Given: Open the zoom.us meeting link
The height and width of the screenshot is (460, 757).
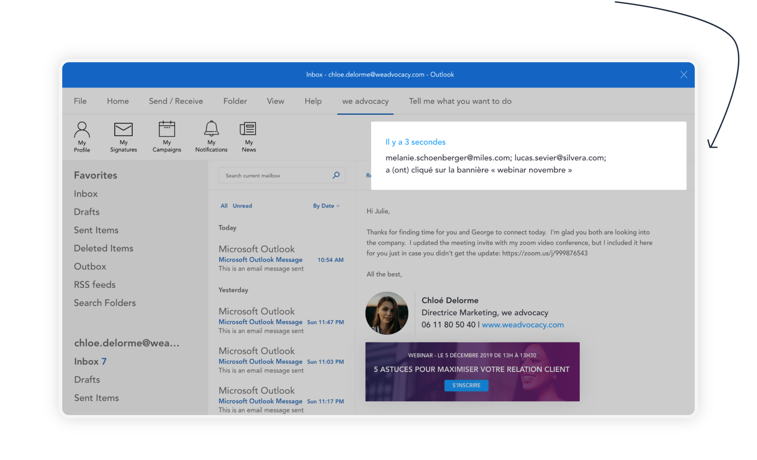Looking at the screenshot, I should click(x=545, y=253).
